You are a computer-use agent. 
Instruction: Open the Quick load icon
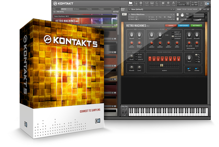pos(157,3)
